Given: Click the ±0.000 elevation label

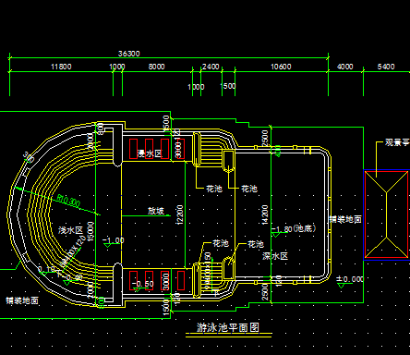Looking at the screenshot, I should pos(350,279).
